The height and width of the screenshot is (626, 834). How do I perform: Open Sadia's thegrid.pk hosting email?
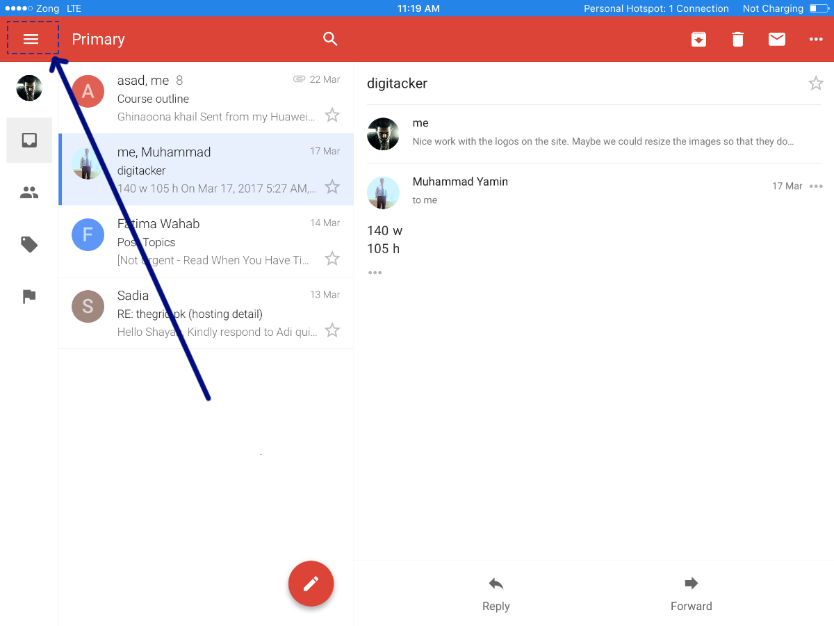point(206,313)
